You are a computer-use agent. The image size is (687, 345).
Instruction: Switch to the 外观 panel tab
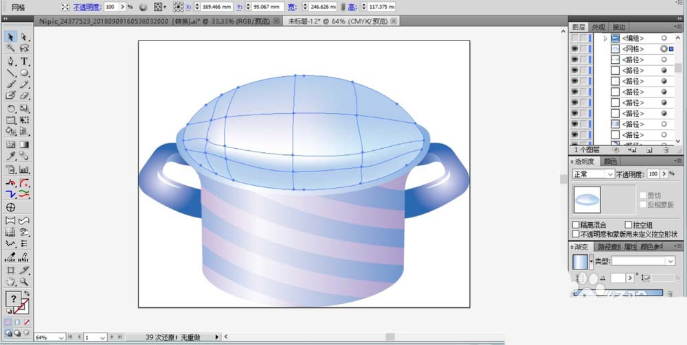pyautogui.click(x=598, y=27)
